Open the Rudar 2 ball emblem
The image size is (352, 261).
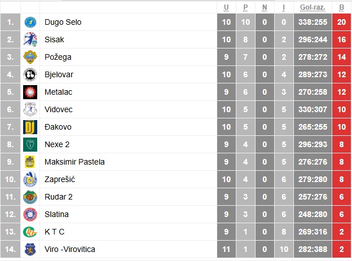click(30, 197)
